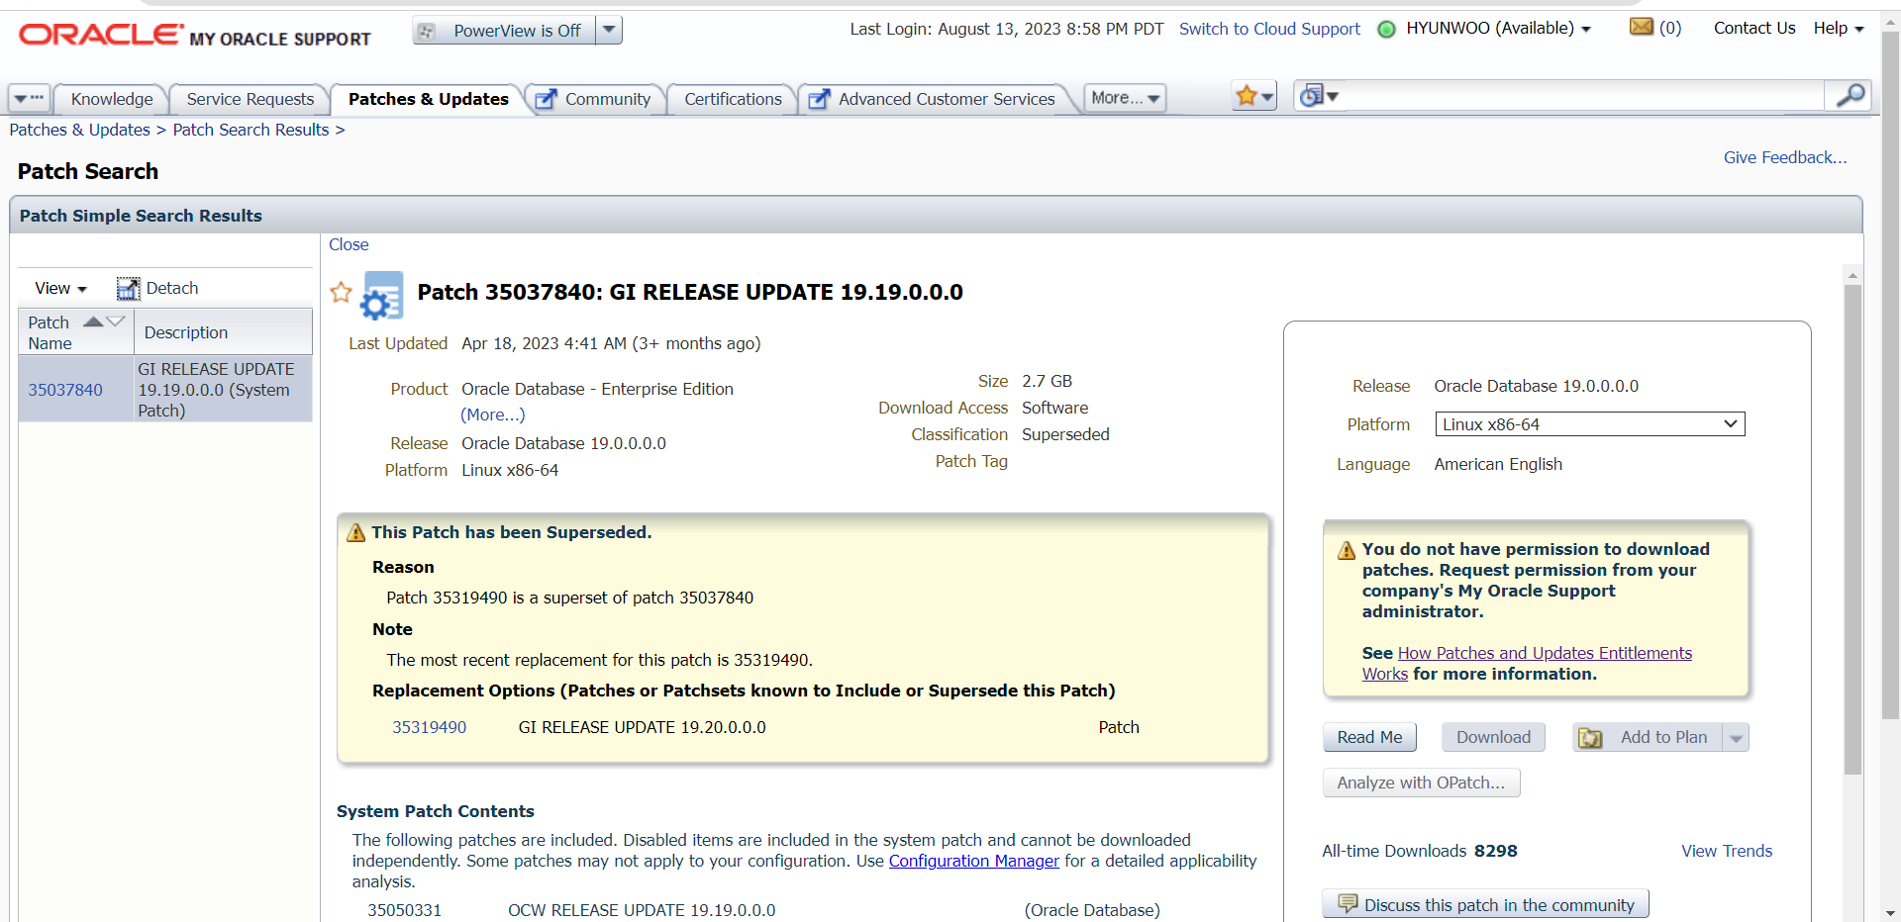Click the page scrollbar down arrow

[1891, 913]
